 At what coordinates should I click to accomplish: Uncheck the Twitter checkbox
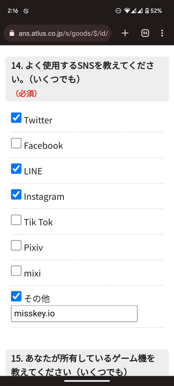click(x=16, y=118)
